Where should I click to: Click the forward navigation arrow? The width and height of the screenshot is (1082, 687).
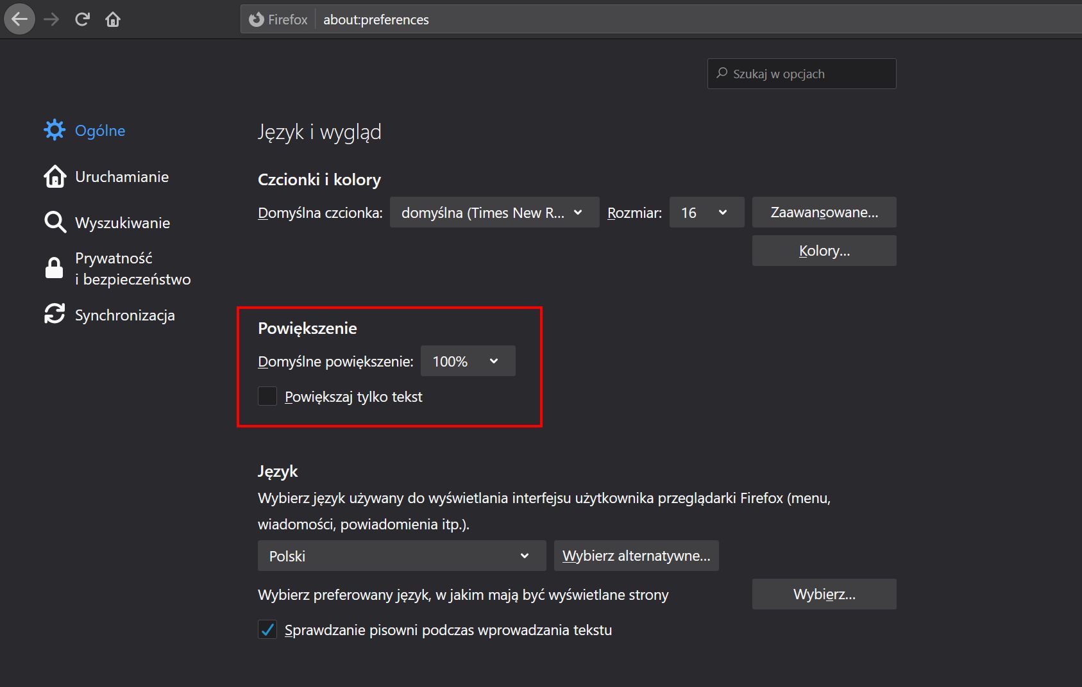tap(51, 19)
